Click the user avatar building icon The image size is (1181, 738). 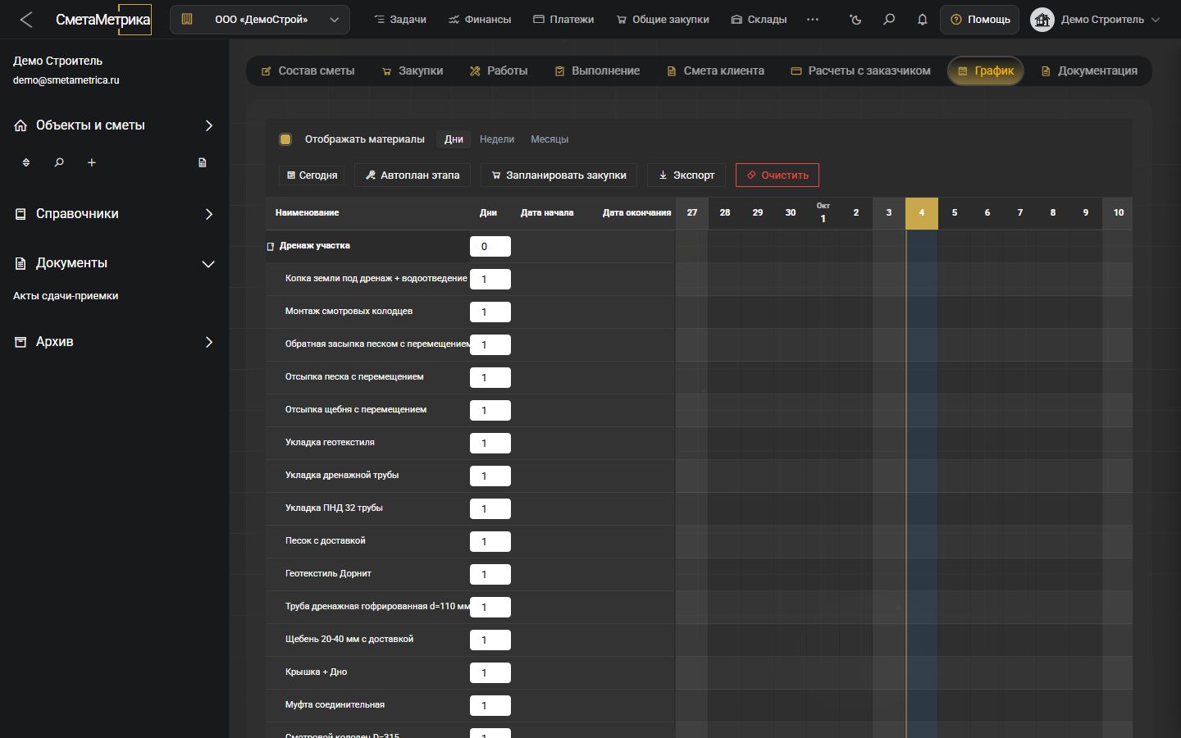[x=1042, y=20]
